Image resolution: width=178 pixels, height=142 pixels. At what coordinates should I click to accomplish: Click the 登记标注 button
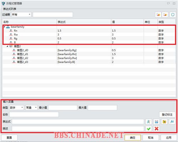click(x=167, y=115)
